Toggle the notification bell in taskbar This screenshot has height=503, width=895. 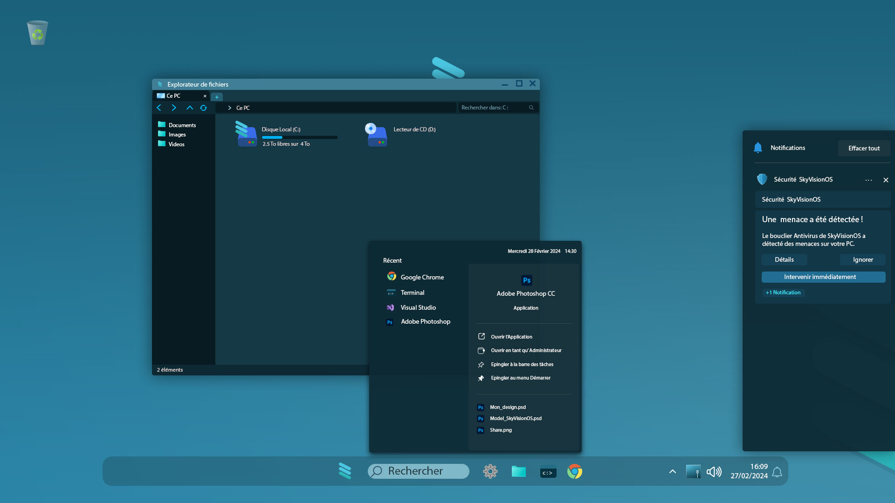[777, 472]
